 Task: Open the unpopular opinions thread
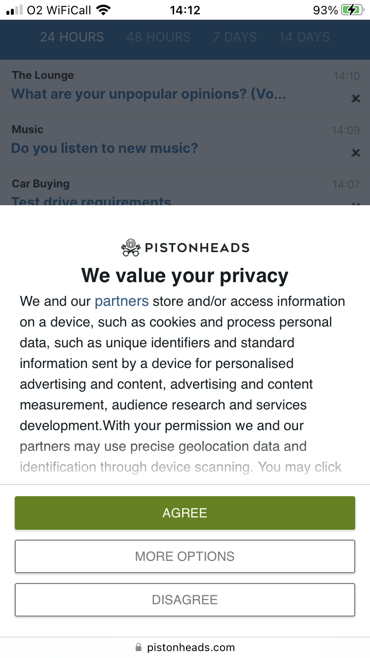tap(148, 94)
